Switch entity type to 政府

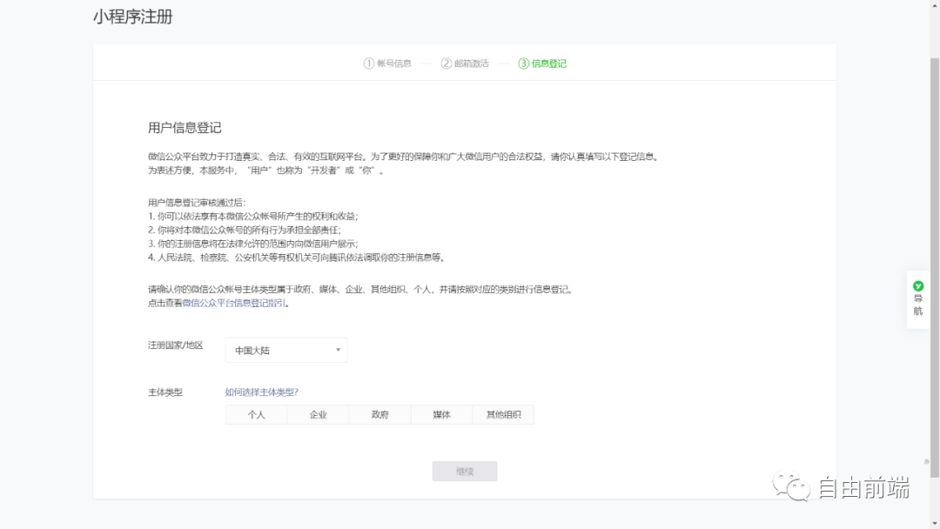379,414
